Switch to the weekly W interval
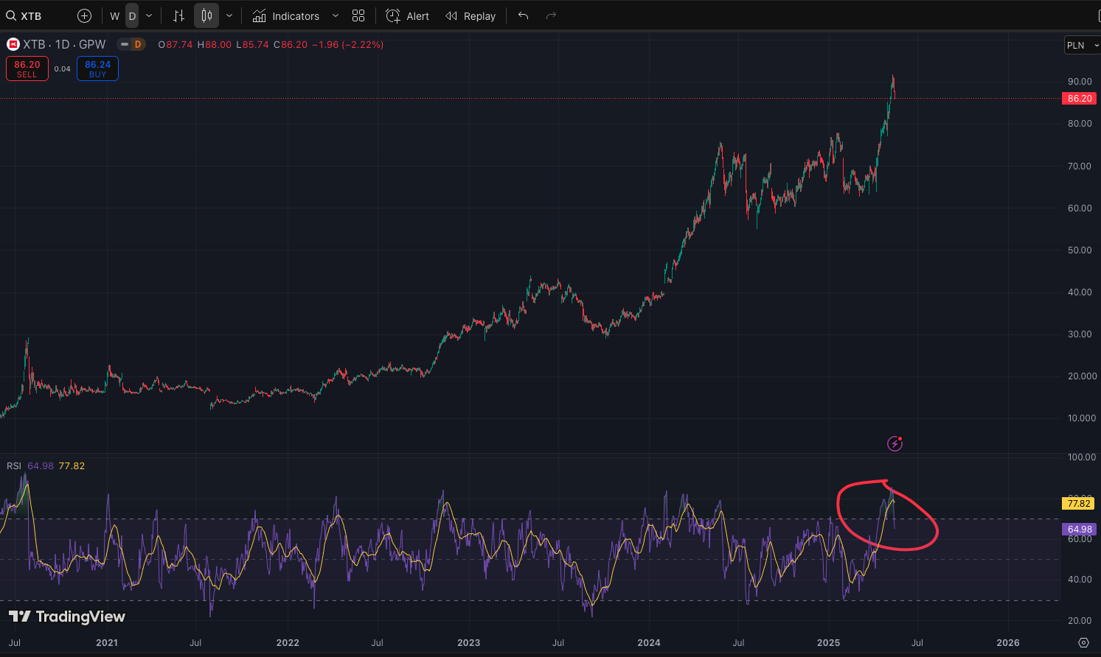The height and width of the screenshot is (657, 1101). [x=114, y=15]
